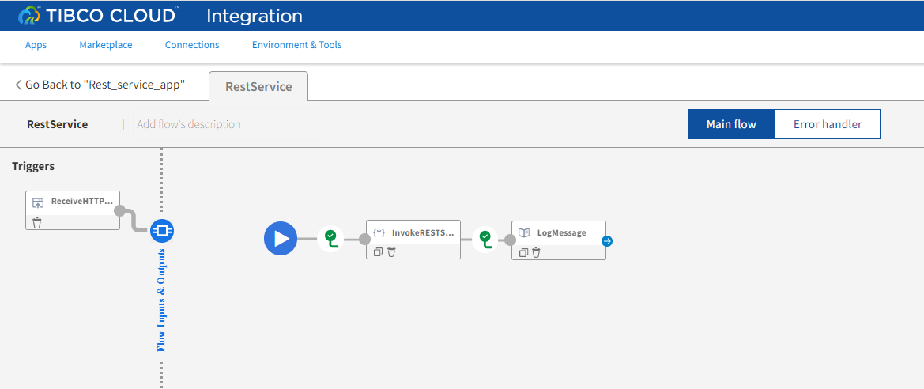
Task: Click the green branch icon before InvokeRESTService
Action: click(330, 237)
